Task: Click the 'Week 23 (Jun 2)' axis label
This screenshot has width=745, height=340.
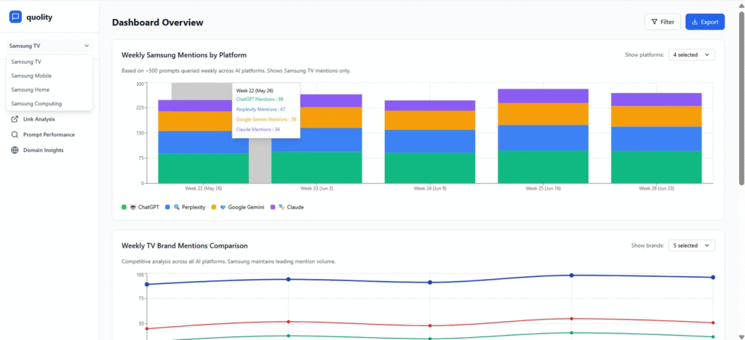Action: click(x=317, y=188)
